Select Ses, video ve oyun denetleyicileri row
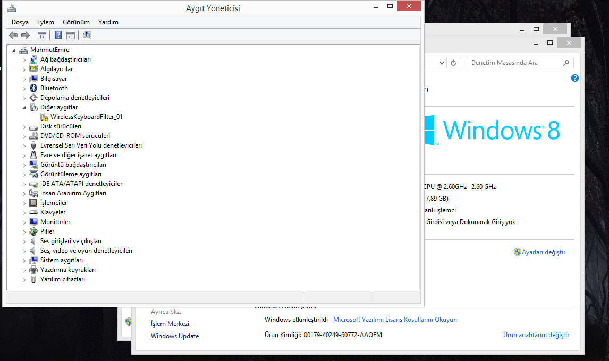609x361 pixels. coord(86,251)
